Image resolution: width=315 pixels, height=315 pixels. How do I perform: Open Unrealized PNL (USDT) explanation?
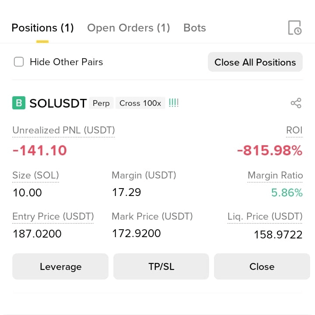(x=63, y=130)
